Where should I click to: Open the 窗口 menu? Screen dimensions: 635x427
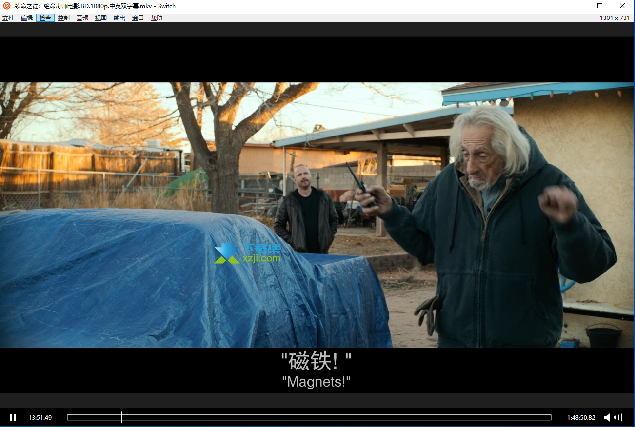click(138, 18)
